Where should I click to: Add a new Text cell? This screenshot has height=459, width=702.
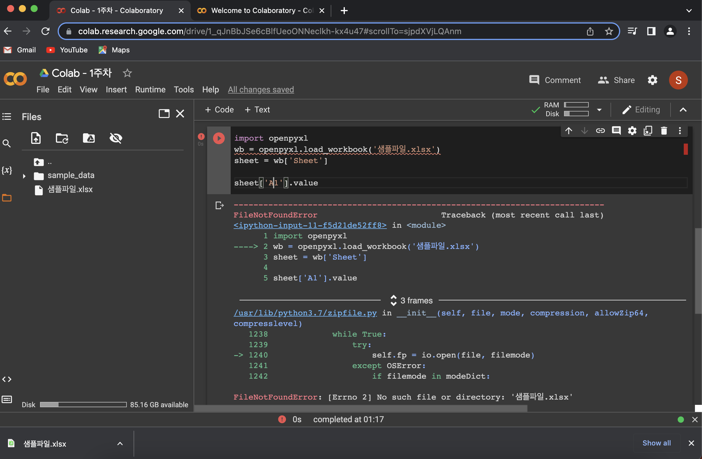pos(257,110)
